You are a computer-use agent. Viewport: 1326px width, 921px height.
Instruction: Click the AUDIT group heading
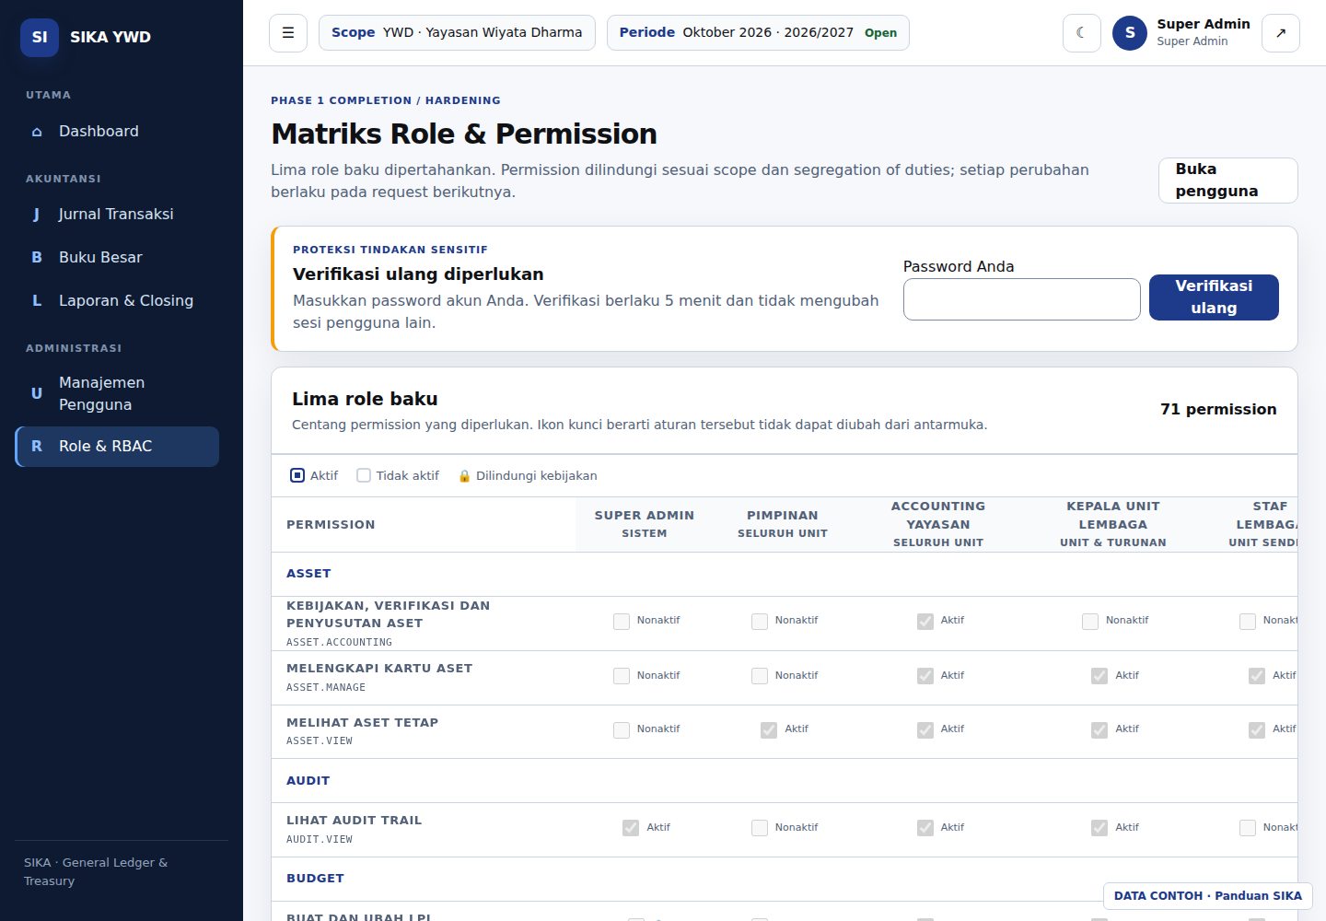308,781
